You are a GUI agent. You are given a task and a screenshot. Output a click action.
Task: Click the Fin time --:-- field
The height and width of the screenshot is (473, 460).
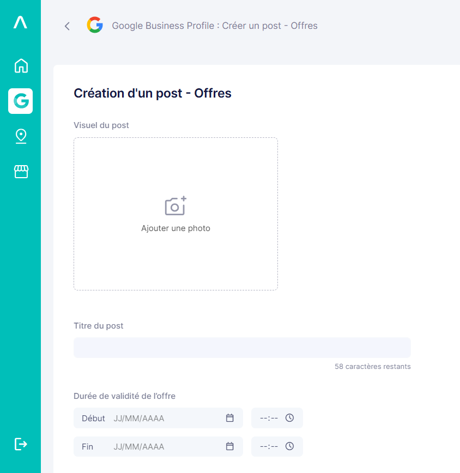[277, 446]
